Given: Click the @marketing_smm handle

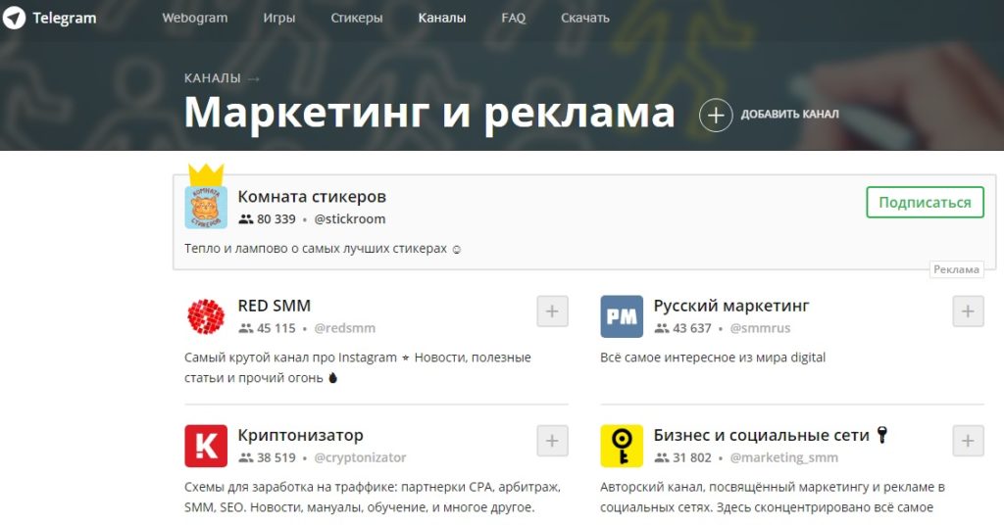Looking at the screenshot, I should [x=783, y=457].
